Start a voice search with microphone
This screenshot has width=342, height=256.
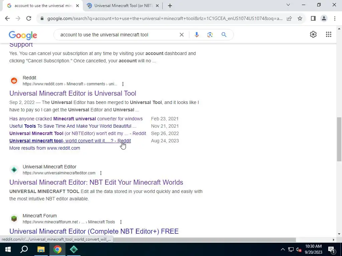[196, 35]
